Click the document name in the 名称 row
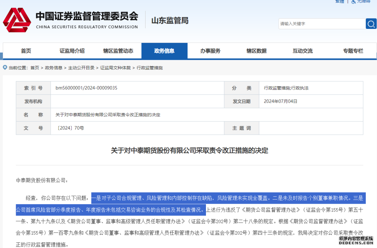Screen dimensions: 377x248 click(108, 115)
